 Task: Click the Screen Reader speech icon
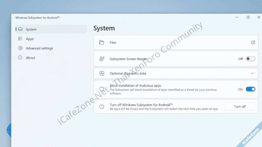[x=102, y=59]
